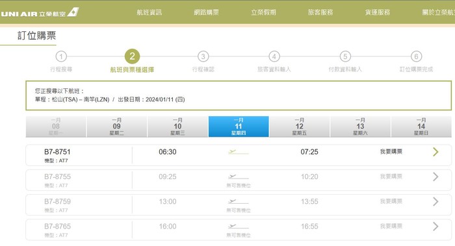Viewport: 455px width, 246px height.
Task: Click departure time 16:00
Action: click(x=168, y=227)
